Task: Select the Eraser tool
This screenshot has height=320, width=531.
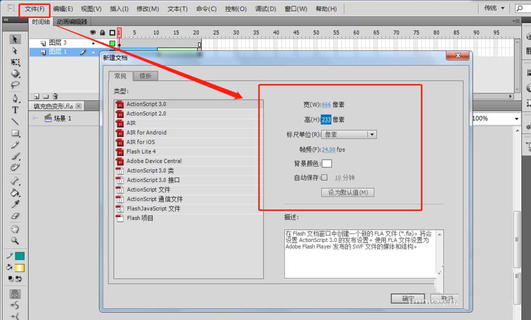Action: click(15, 215)
